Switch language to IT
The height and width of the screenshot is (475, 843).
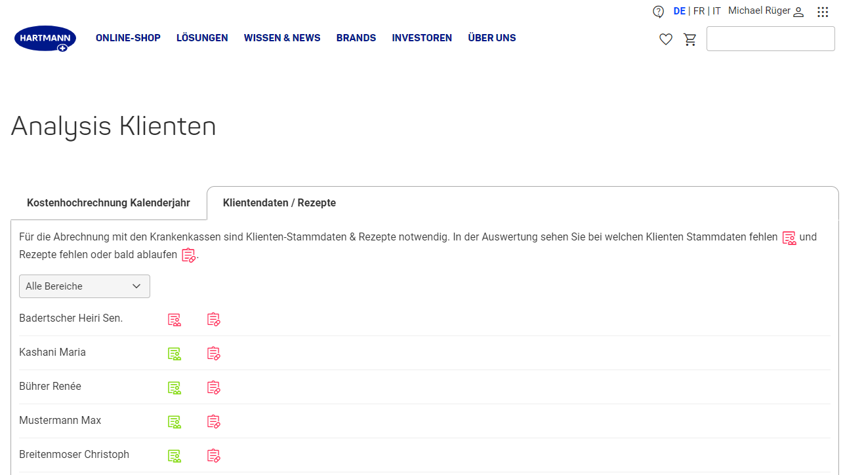click(716, 11)
